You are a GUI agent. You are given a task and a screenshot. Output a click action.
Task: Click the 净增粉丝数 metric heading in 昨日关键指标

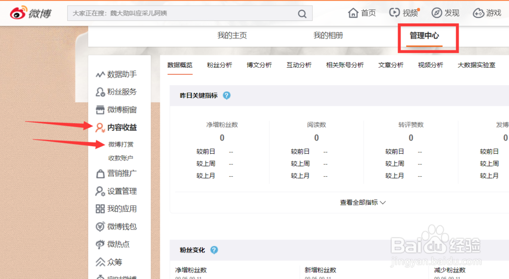222,125
